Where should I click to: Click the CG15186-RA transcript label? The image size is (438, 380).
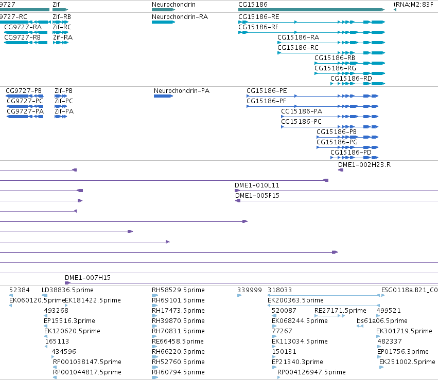[x=298, y=37]
